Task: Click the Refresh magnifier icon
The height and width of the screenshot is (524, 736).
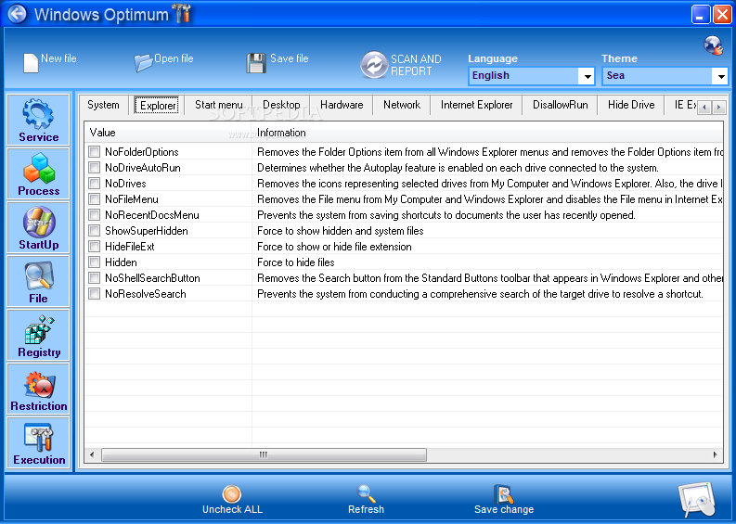Action: tap(366, 493)
